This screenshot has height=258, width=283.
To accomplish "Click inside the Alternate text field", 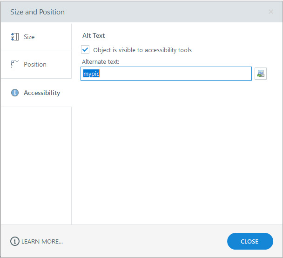I will (166, 74).
